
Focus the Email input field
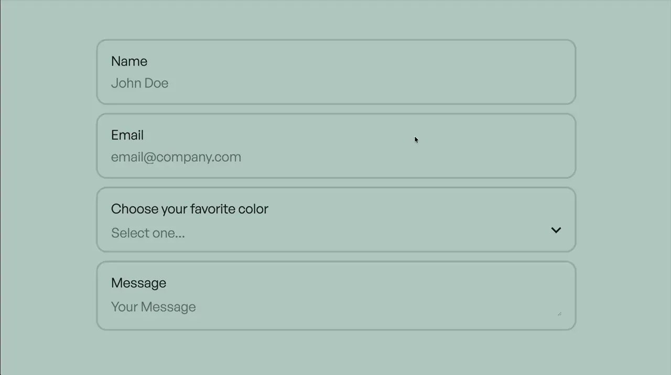click(x=335, y=157)
